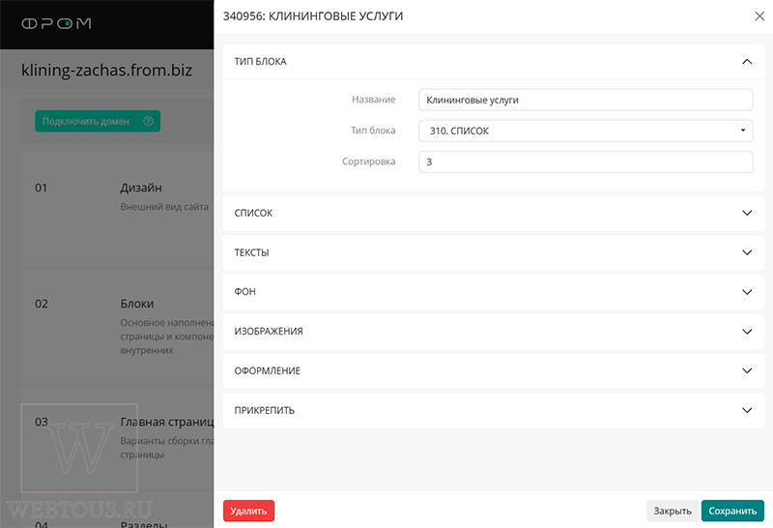Expand the СПИСОК section

pyautogui.click(x=494, y=213)
